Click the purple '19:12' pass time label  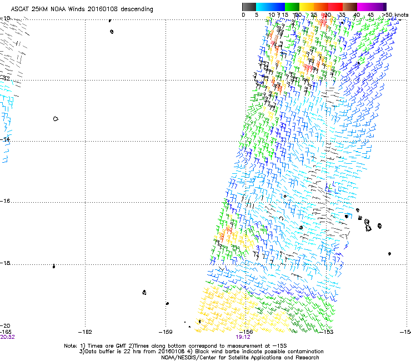point(243,337)
